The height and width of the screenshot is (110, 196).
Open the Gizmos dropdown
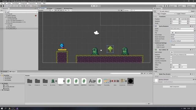pyautogui.click(x=127, y=10)
